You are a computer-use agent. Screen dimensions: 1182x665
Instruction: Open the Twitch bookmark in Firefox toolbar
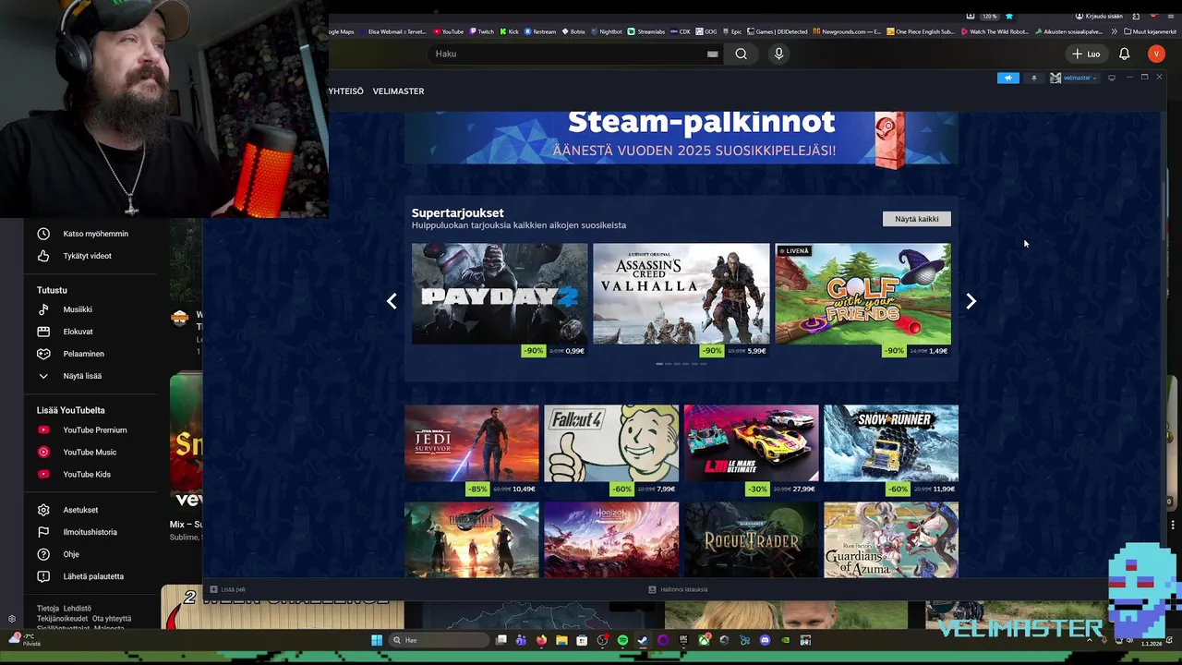[x=482, y=31]
